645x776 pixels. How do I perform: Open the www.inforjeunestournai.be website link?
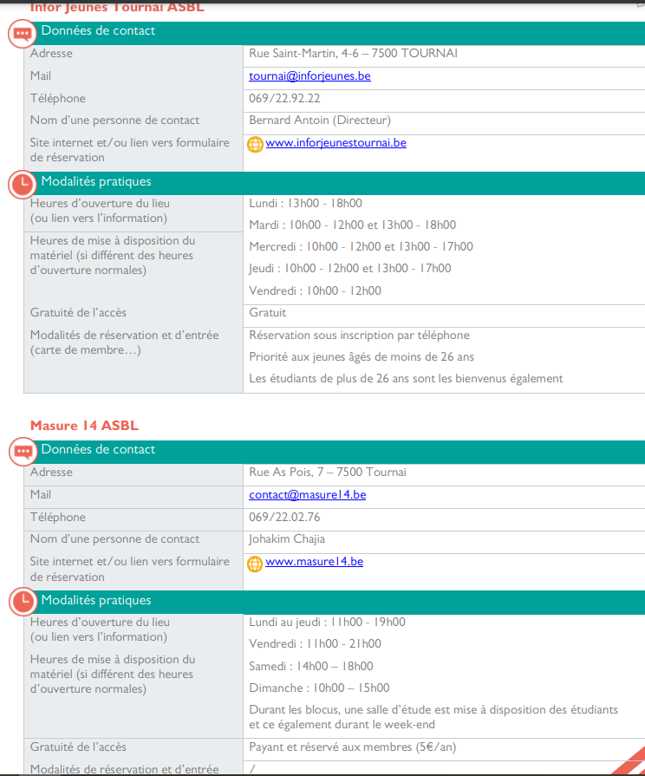click(x=336, y=142)
